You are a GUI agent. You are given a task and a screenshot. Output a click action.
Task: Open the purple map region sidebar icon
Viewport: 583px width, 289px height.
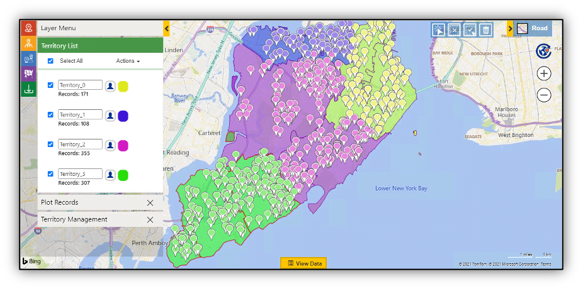tap(28, 74)
